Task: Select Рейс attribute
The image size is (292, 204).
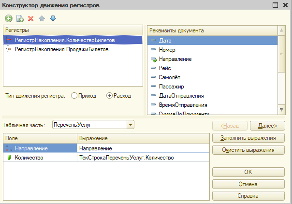Action: point(213,68)
